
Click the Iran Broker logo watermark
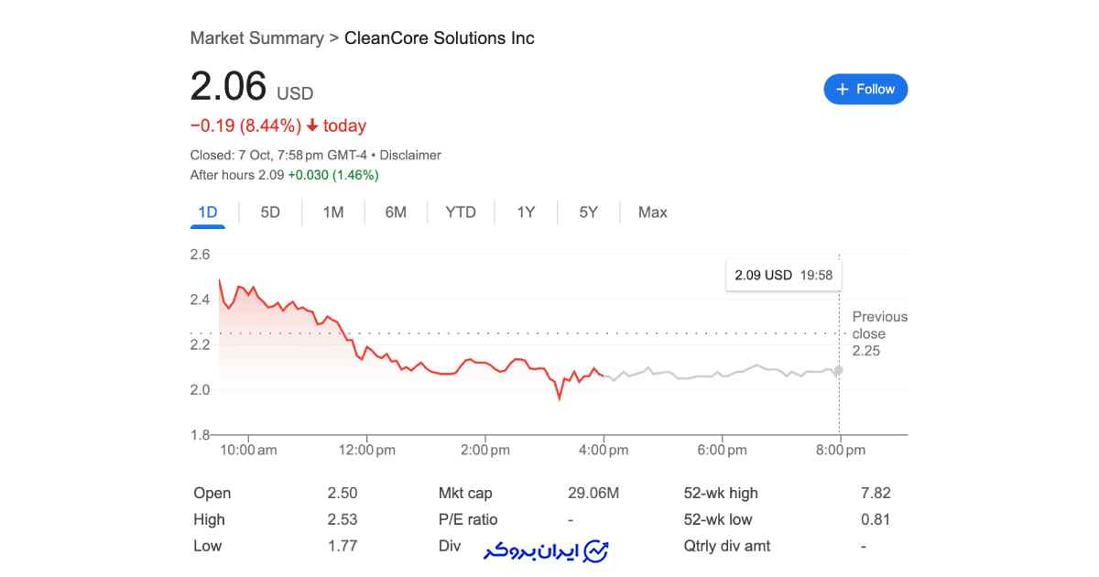pyautogui.click(x=548, y=550)
